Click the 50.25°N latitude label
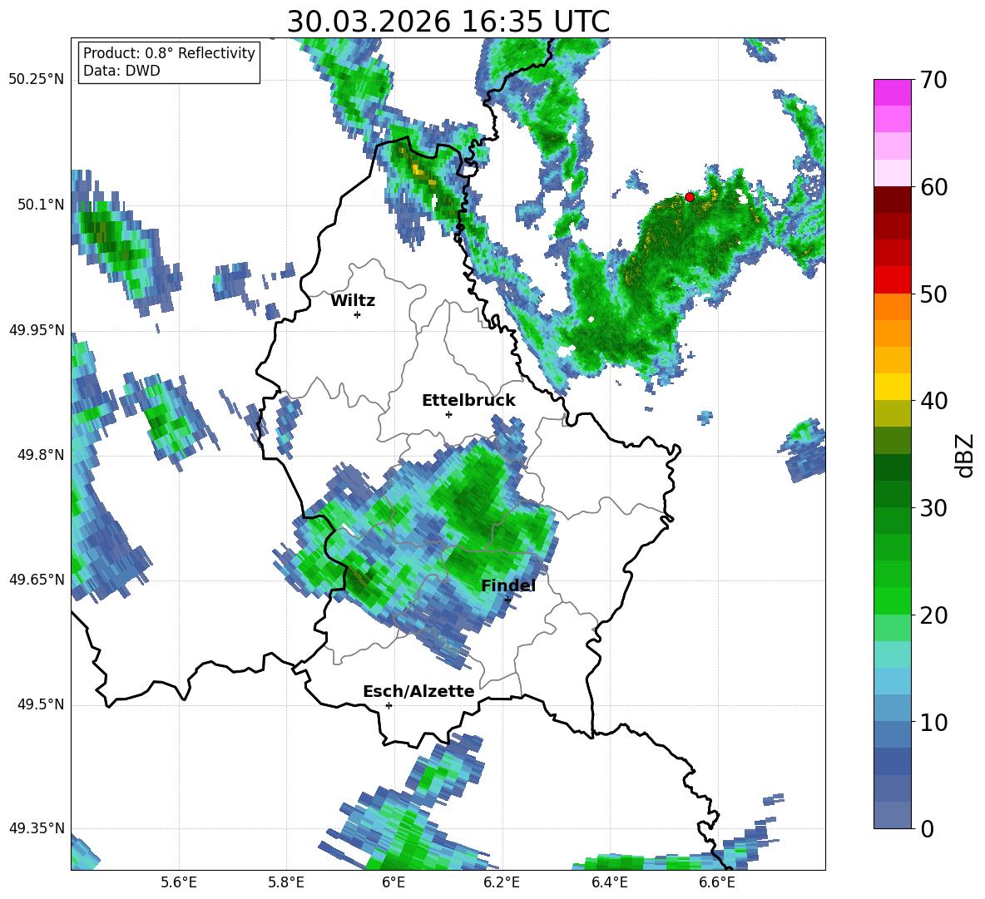985x899 pixels. 37,80
